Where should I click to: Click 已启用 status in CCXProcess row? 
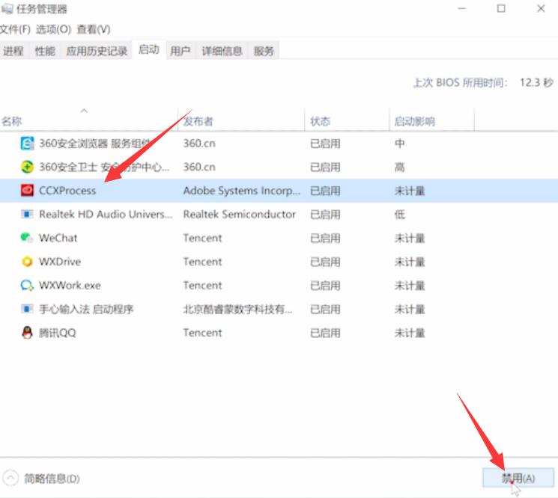coord(325,191)
